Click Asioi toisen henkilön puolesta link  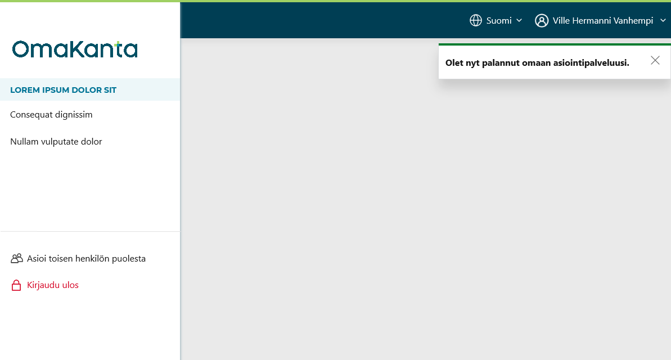tap(86, 259)
